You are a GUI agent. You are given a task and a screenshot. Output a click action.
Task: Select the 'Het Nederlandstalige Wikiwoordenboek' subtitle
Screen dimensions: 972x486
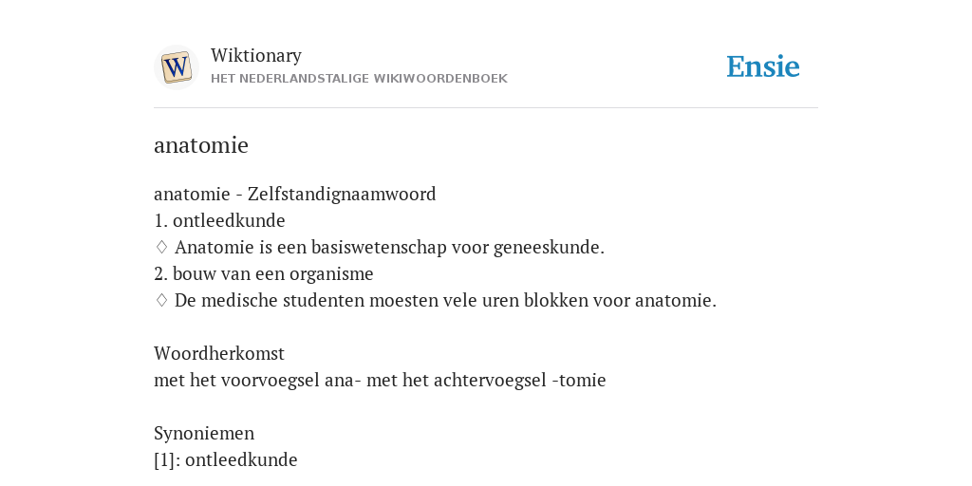coord(359,79)
